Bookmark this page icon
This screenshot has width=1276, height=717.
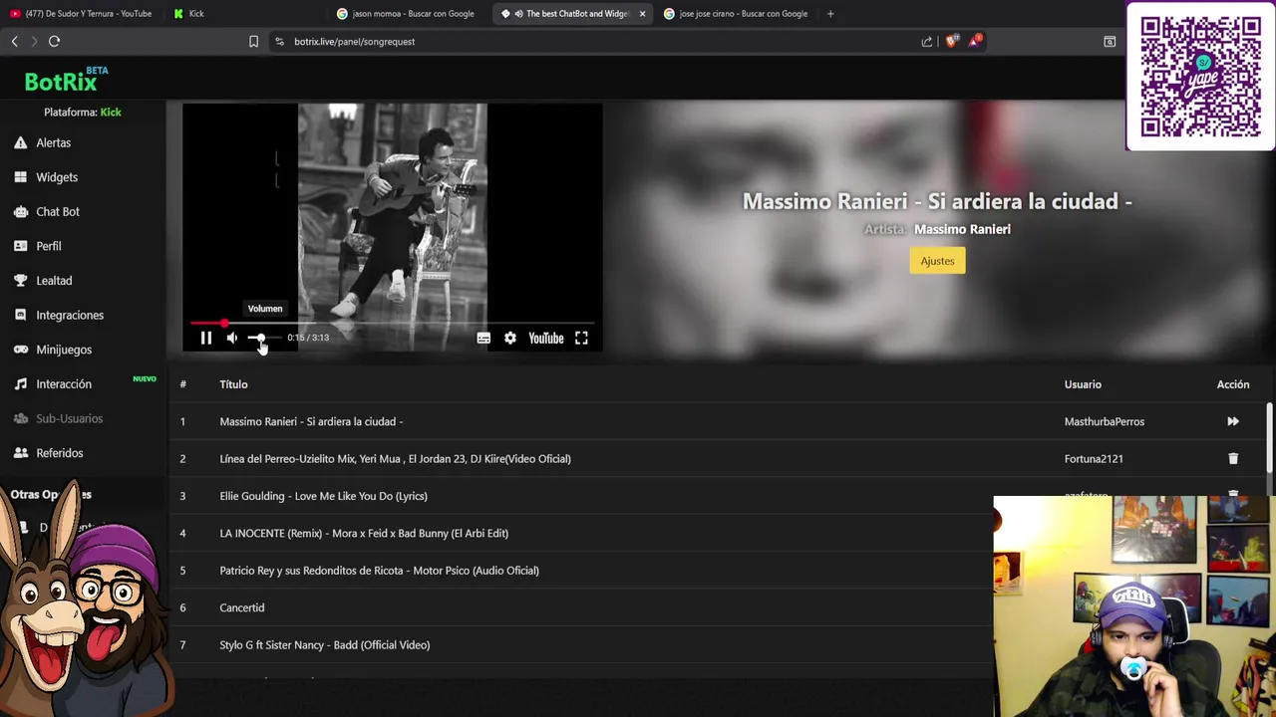[253, 41]
